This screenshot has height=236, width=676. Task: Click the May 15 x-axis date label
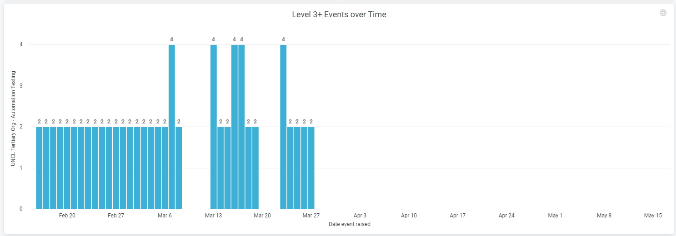(x=653, y=216)
